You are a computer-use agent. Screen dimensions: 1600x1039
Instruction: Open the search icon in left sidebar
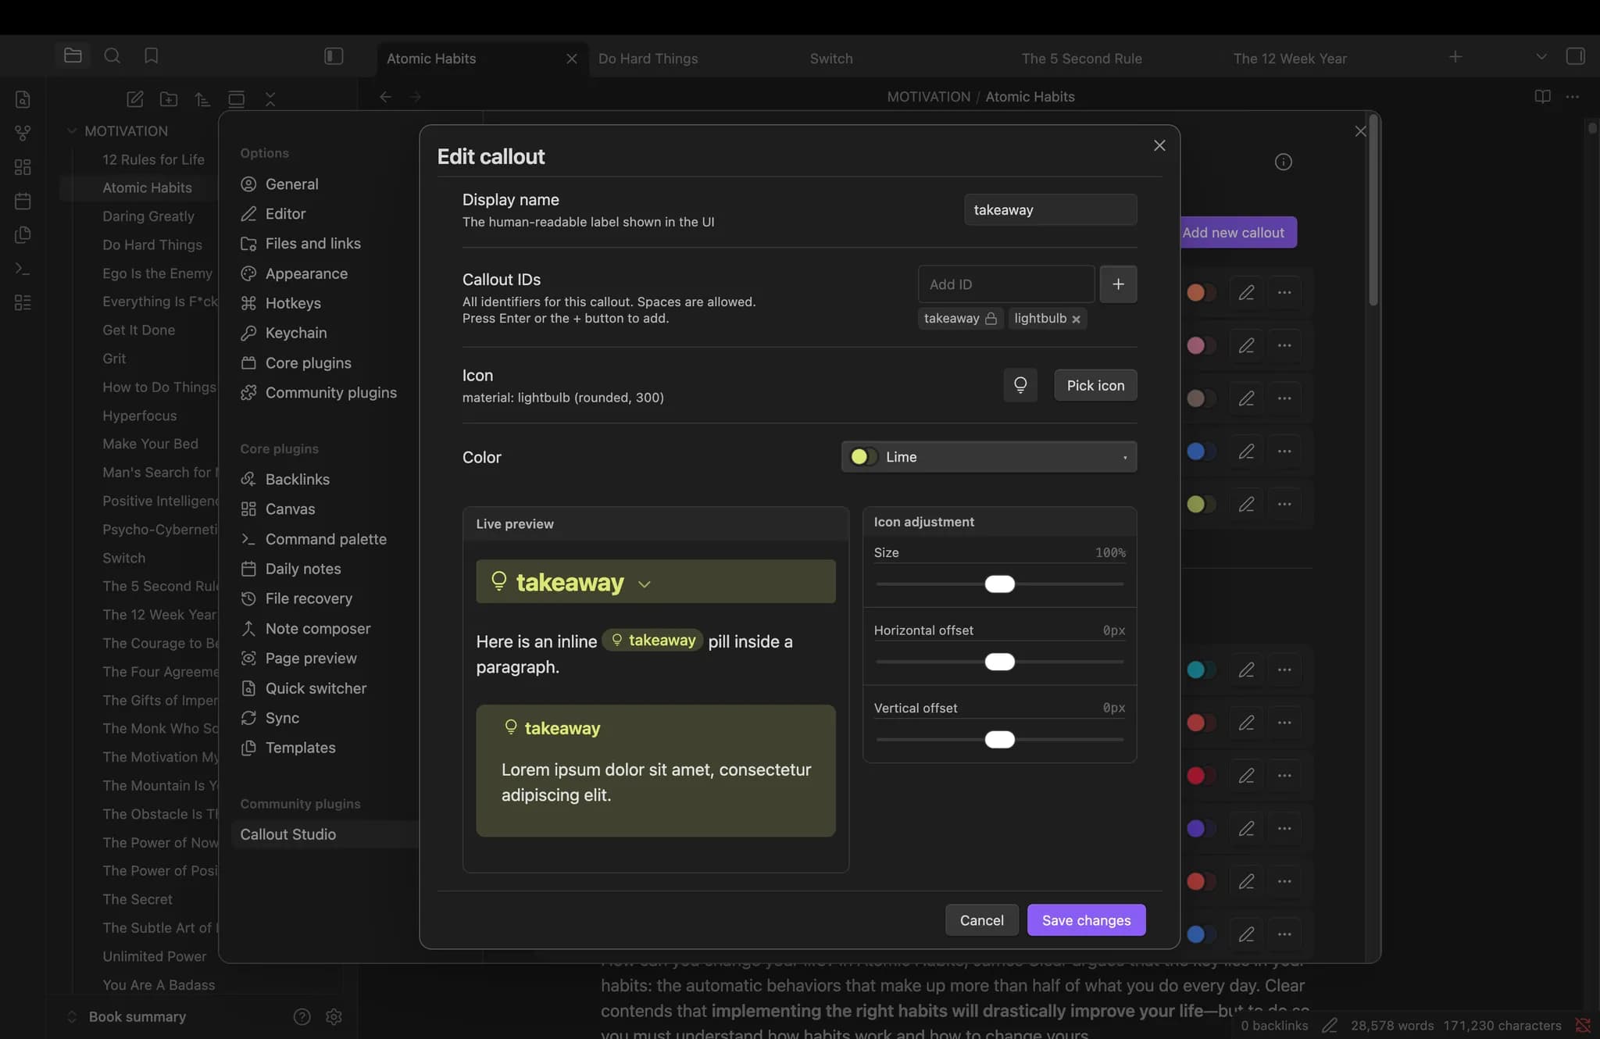(x=112, y=55)
